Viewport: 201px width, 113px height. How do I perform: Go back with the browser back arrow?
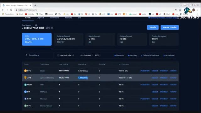3,10
